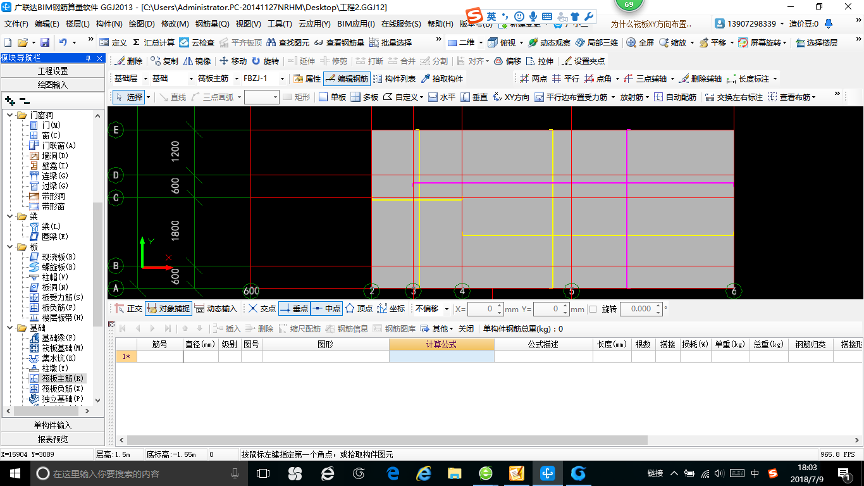864x486 pixels.
Task: Open 属性 properties panel
Action: pos(307,79)
